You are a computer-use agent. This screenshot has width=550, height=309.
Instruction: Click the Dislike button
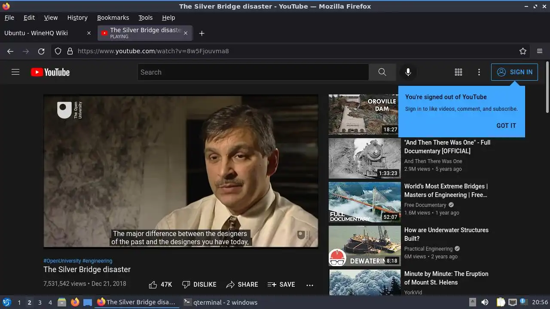(199, 285)
